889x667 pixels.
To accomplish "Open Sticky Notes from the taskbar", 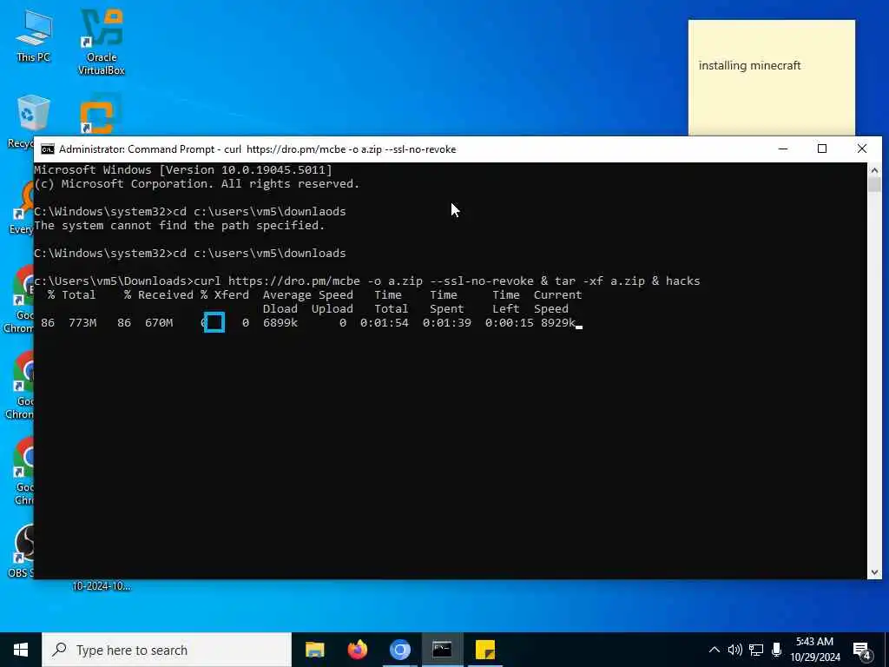I will (x=485, y=650).
